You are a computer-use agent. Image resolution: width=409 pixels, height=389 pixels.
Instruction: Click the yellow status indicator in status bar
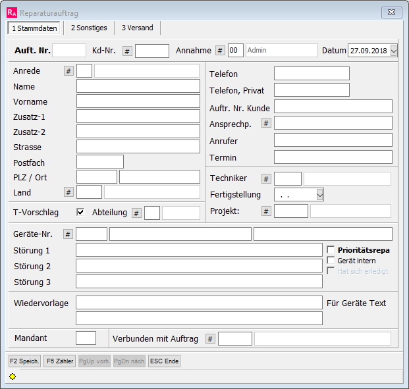[x=13, y=376]
